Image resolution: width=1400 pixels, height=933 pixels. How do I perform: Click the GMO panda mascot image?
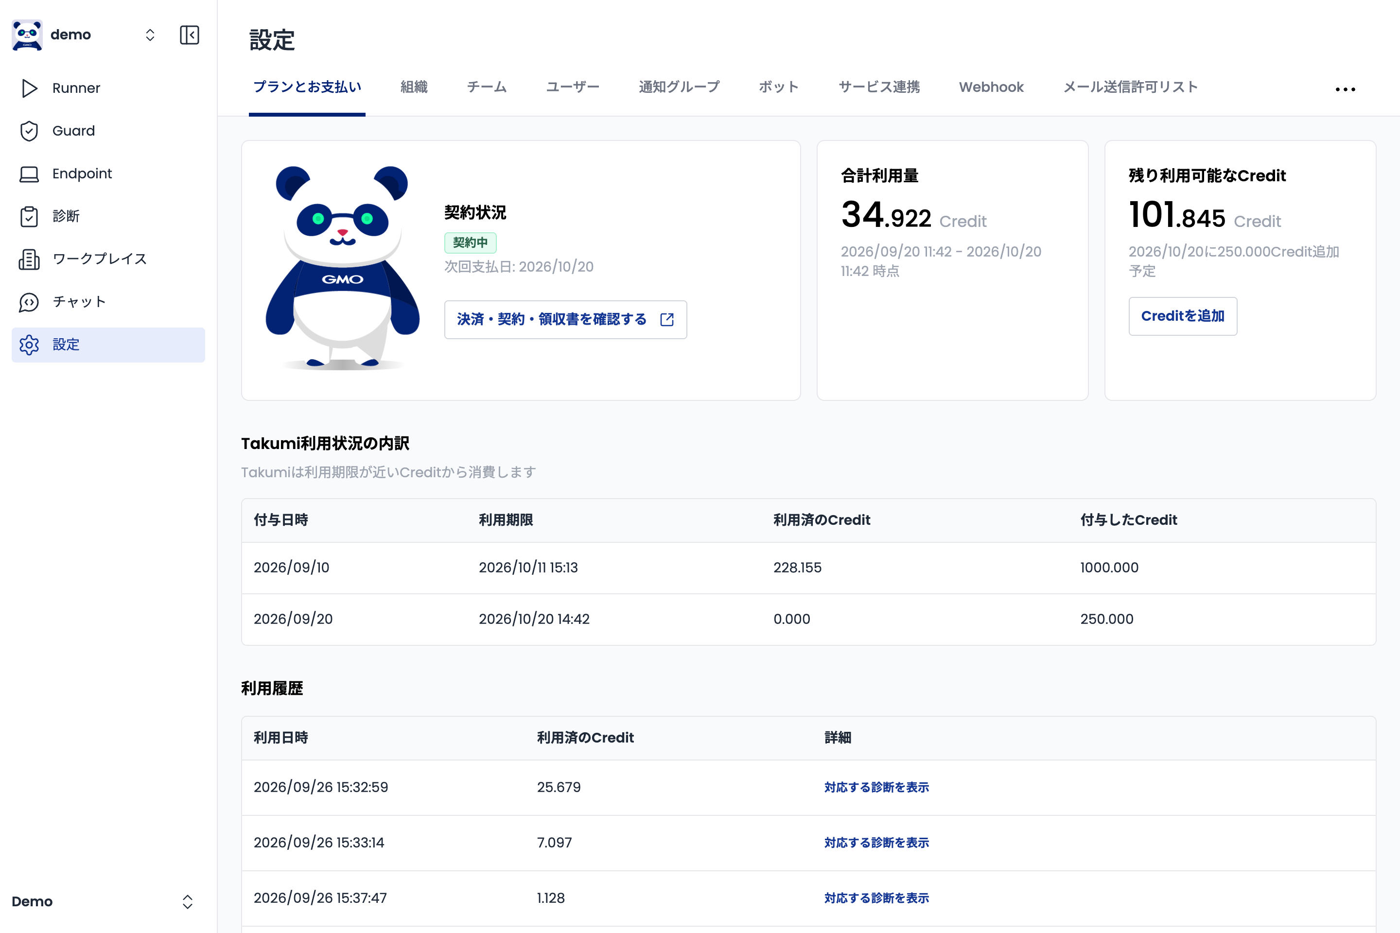342,268
